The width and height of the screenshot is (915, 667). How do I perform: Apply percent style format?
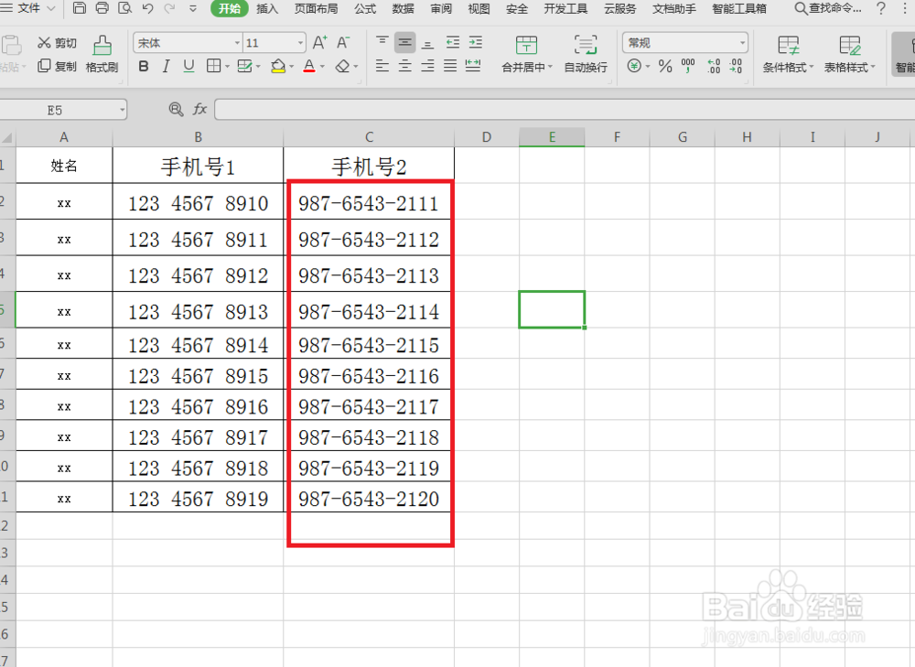tap(665, 66)
